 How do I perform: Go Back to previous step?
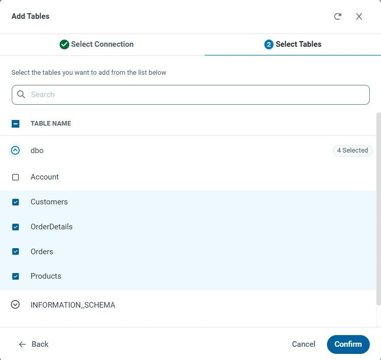pyautogui.click(x=34, y=344)
